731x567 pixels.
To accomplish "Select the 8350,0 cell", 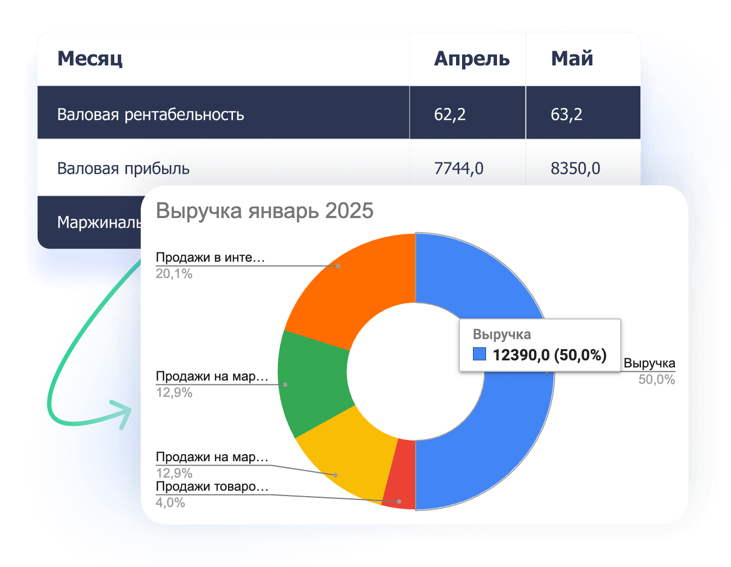I will (x=575, y=168).
